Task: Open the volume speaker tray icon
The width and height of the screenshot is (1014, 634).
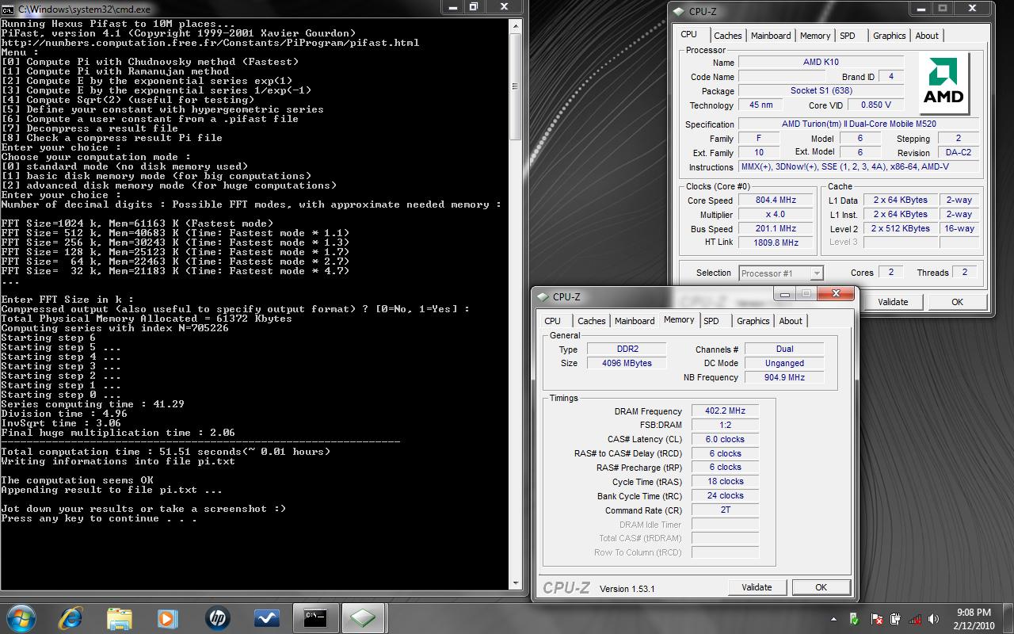Action: [x=934, y=619]
